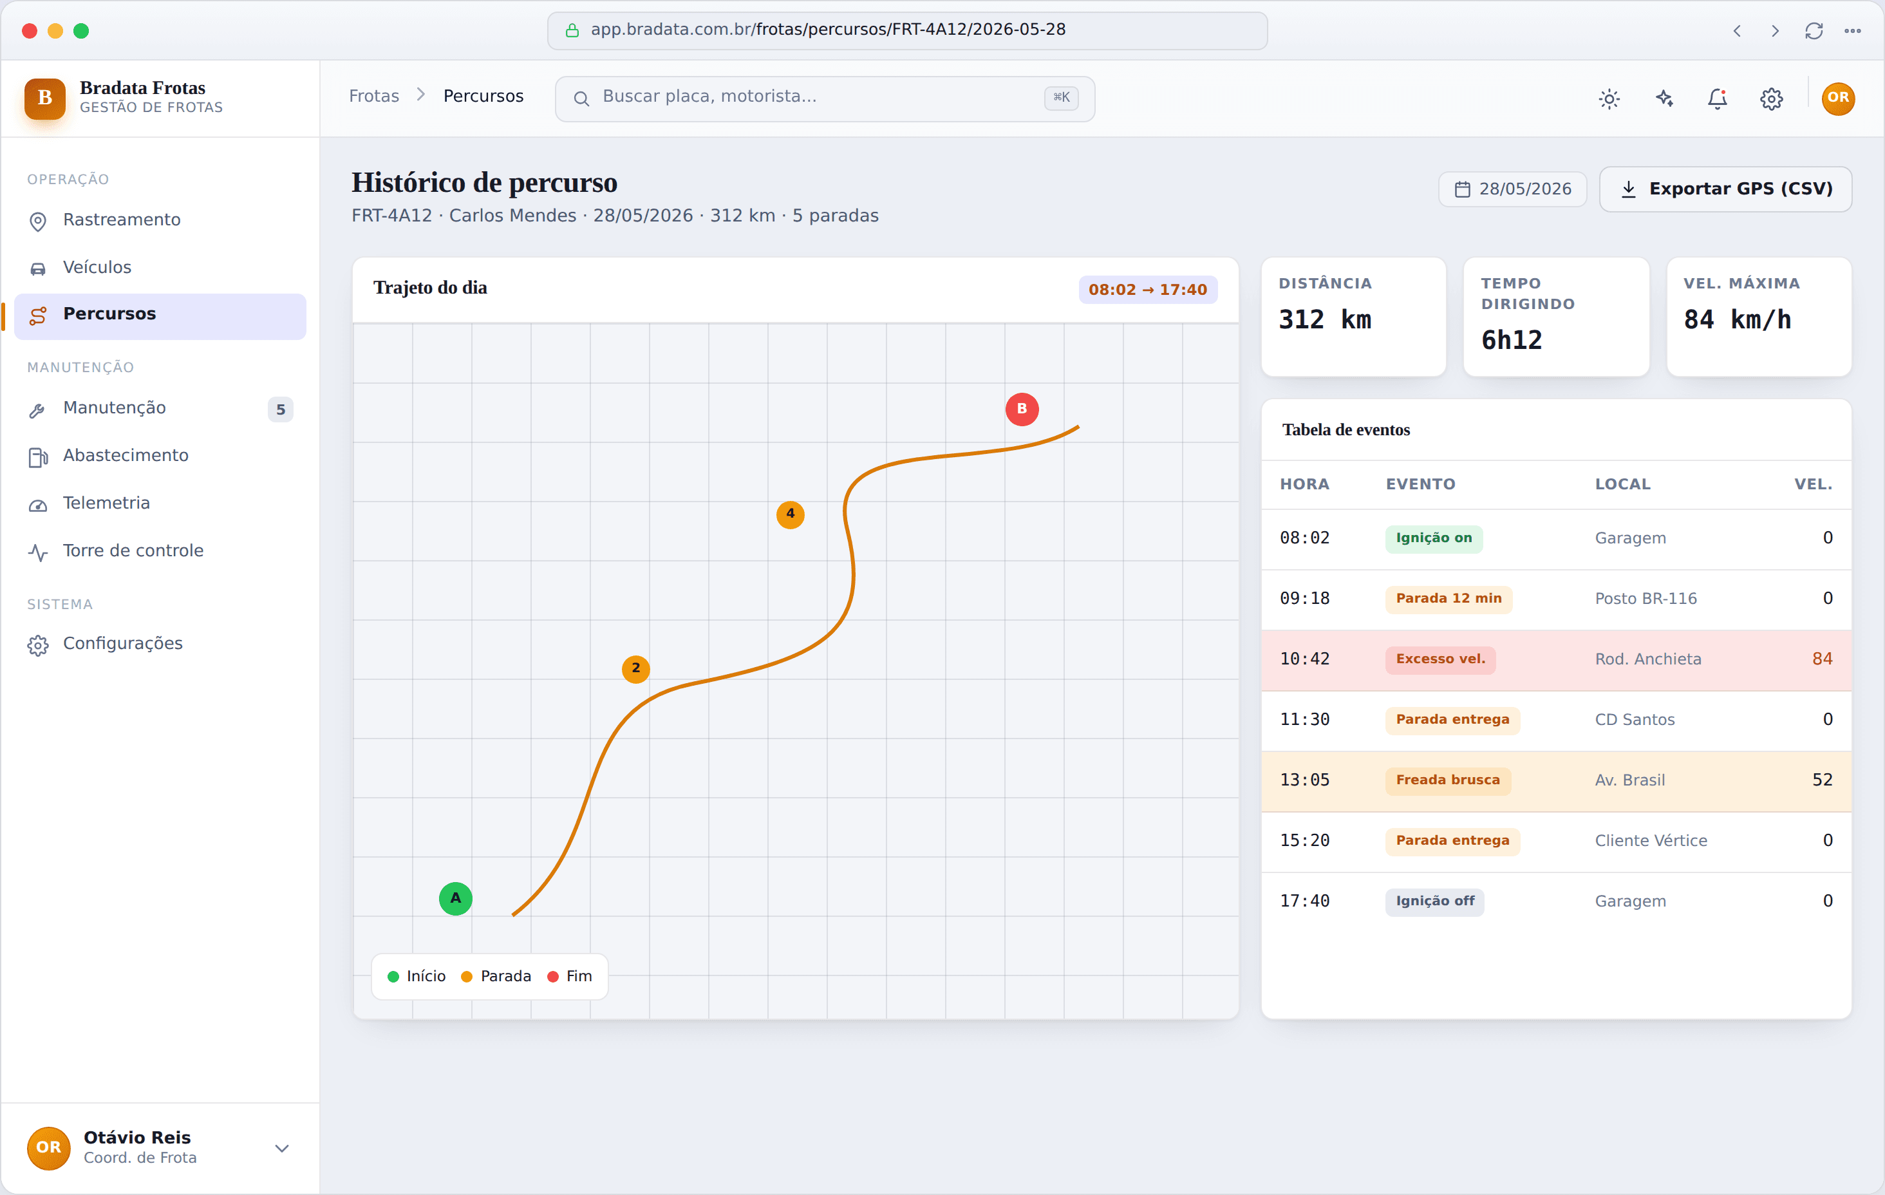The width and height of the screenshot is (1885, 1195).
Task: Click the download icon on export button
Action: [1628, 189]
